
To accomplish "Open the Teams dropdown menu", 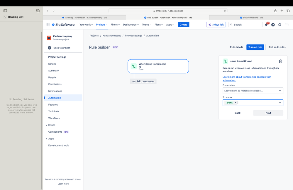I will pos(147,24).
